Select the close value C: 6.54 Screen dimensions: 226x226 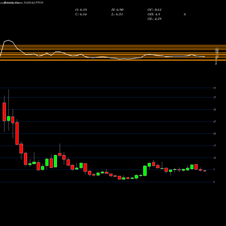coord(81,14)
